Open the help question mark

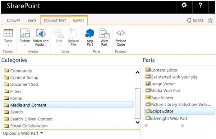[201, 5]
